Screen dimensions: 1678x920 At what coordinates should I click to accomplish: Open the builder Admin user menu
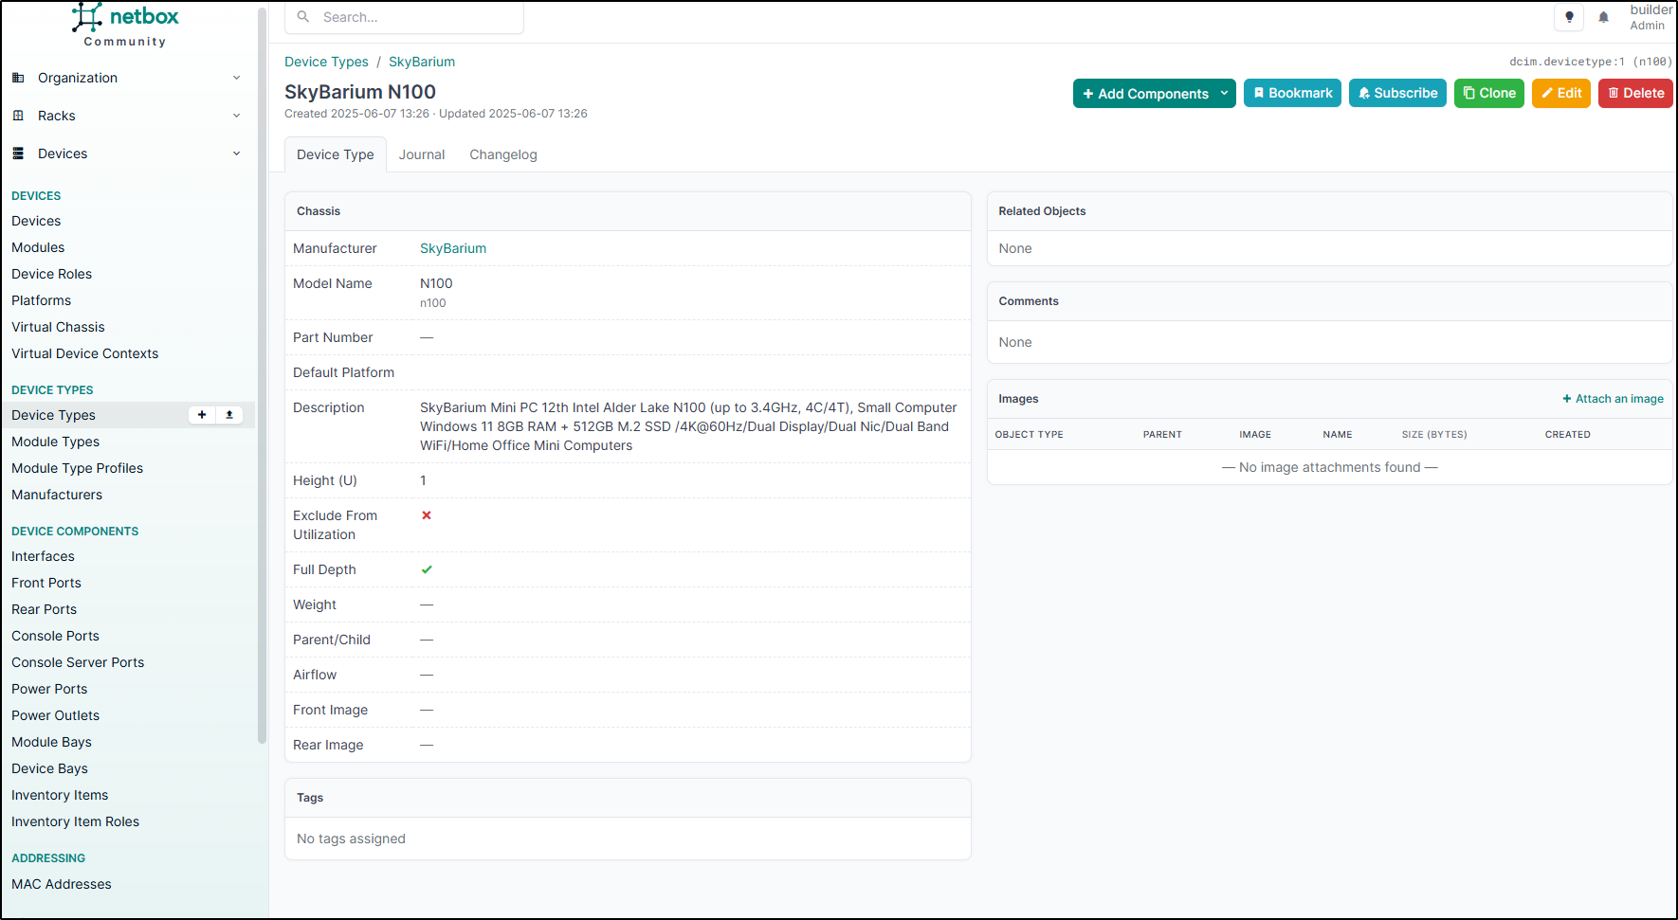(1651, 17)
